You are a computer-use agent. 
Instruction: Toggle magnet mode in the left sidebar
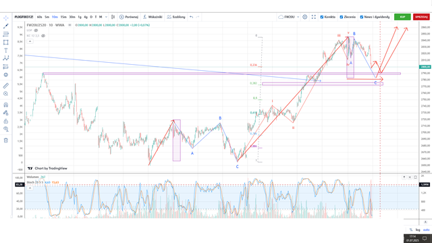coord(6,105)
